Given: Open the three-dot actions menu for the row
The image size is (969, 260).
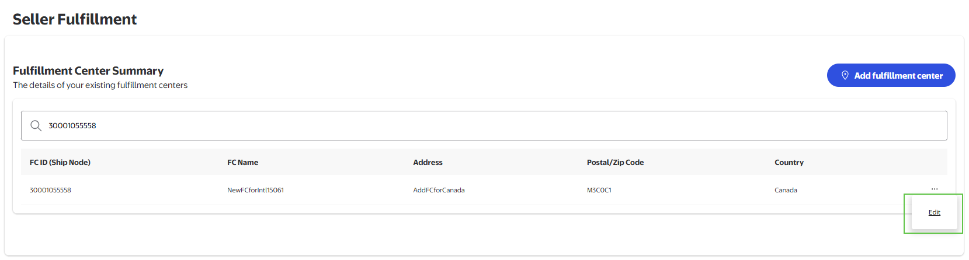Looking at the screenshot, I should (935, 189).
